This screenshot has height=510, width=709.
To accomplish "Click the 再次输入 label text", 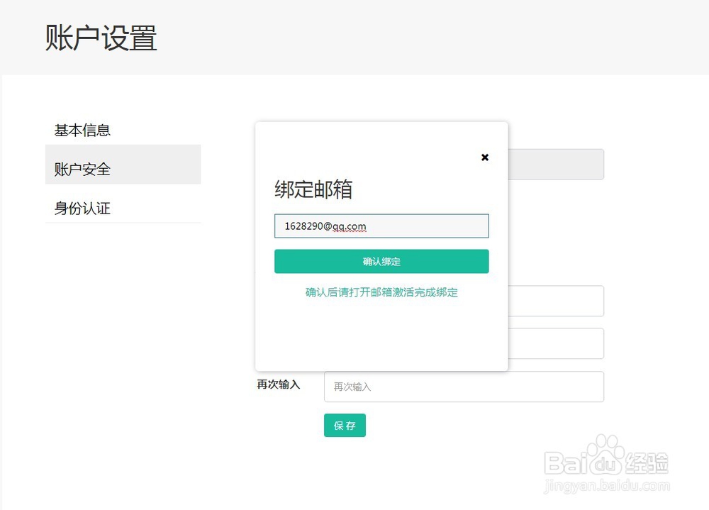I will point(277,384).
